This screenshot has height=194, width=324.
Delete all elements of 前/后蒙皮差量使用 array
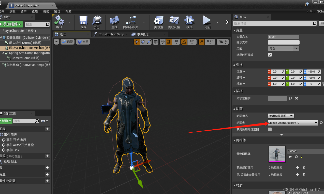coord(304,175)
